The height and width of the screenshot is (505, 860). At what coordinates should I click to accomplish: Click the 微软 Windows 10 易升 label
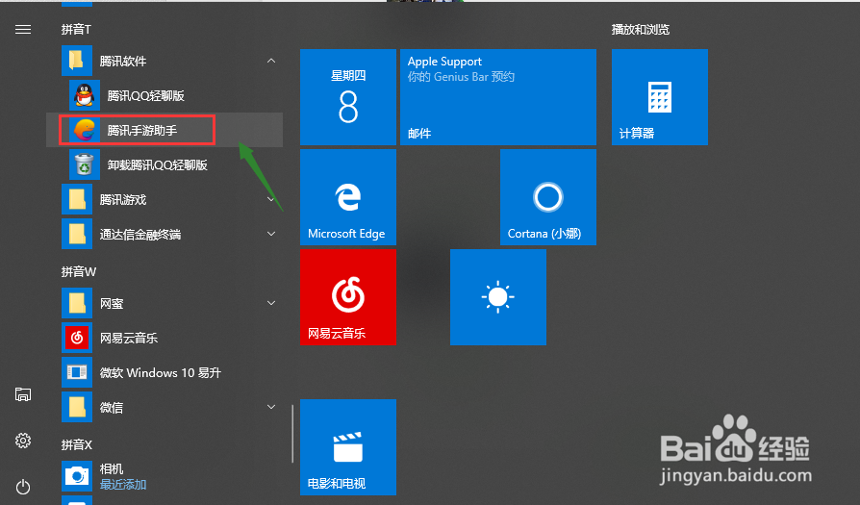(x=161, y=373)
